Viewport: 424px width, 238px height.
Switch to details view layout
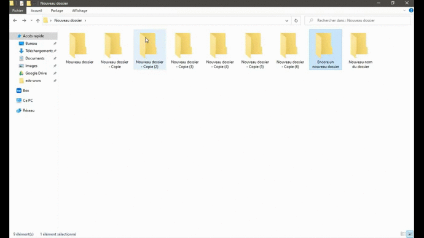pyautogui.click(x=403, y=234)
